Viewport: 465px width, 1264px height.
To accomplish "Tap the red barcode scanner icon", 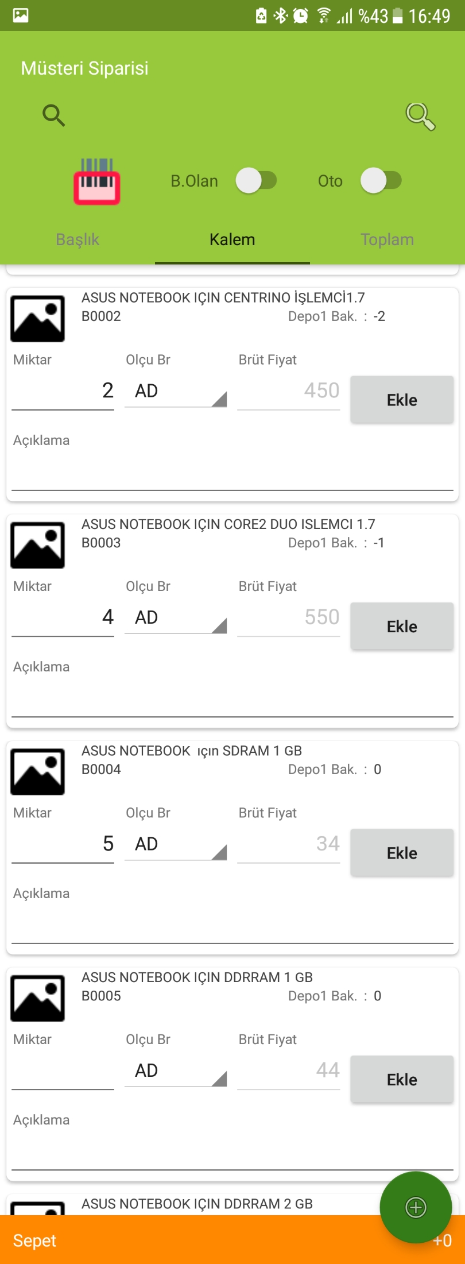I will [x=96, y=181].
